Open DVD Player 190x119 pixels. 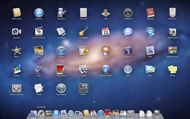173,12
